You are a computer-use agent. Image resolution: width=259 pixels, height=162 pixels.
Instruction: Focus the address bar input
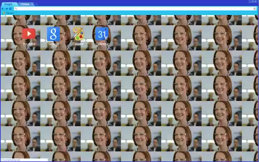135,9
